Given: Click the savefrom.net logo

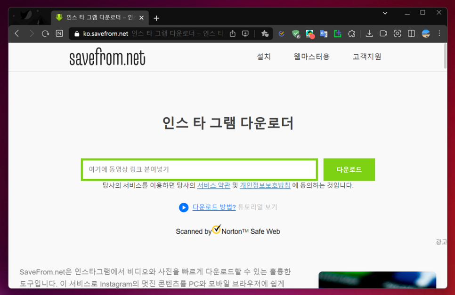Looking at the screenshot, I should pos(107,57).
